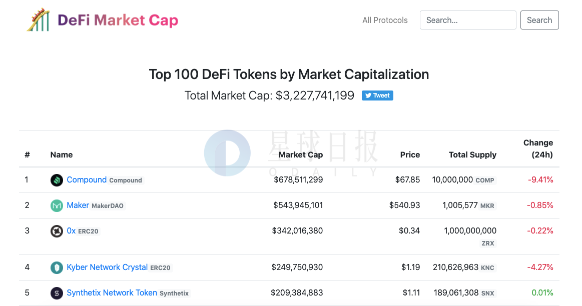Click the Synthetix token icon
The width and height of the screenshot is (582, 306).
point(57,293)
